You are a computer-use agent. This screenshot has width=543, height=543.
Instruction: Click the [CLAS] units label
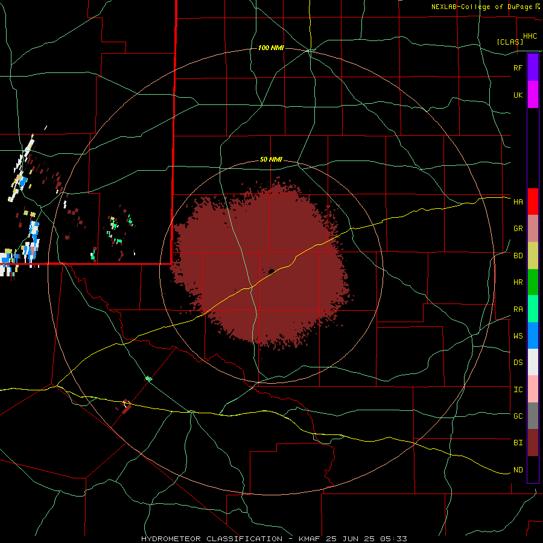pos(510,42)
